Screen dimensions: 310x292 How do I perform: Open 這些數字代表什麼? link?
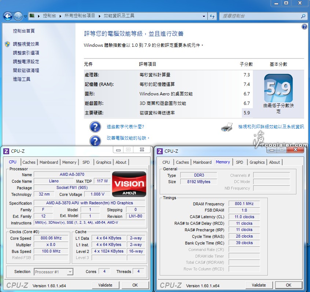pos(125,126)
